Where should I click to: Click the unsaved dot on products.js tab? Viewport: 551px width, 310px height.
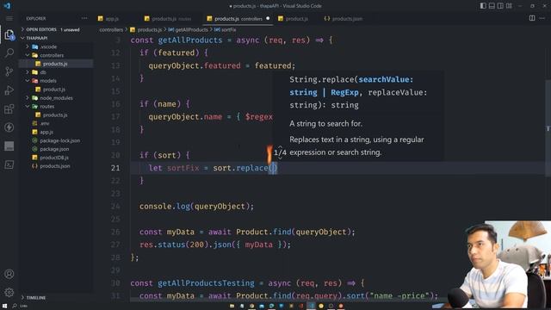click(x=268, y=18)
